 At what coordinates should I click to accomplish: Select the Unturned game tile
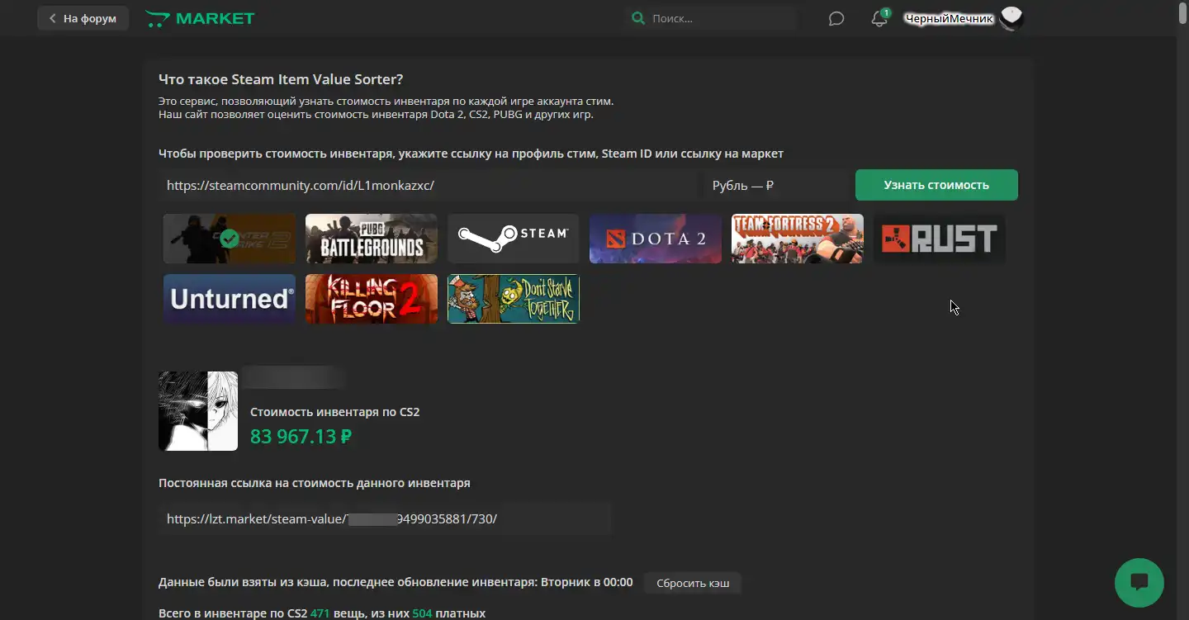(x=230, y=298)
